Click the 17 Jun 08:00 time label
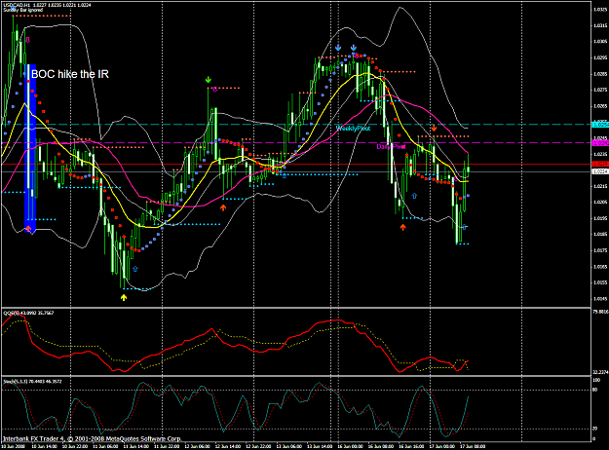609x450 pixels. (473, 446)
